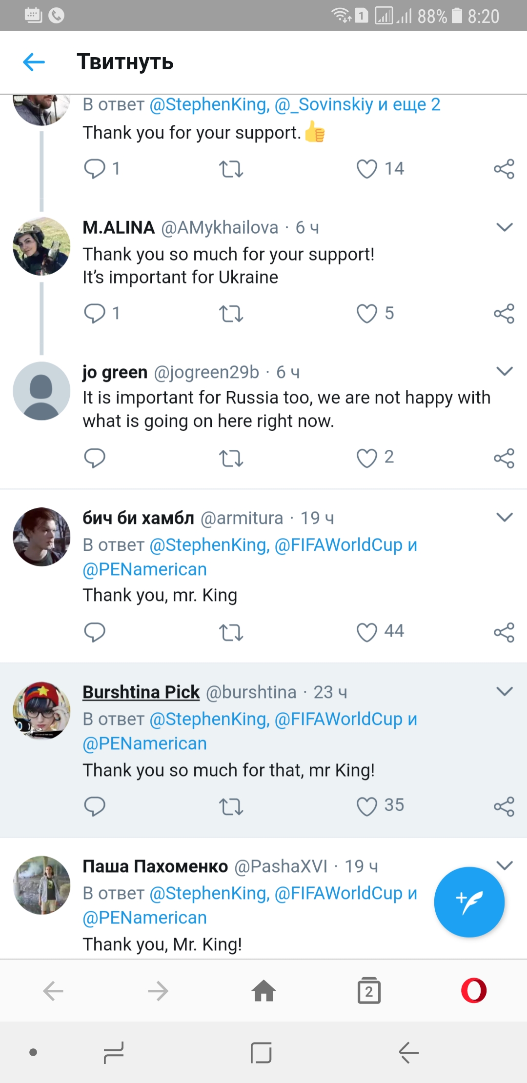
Task: Share the Burshtina Pick tweet
Action: click(504, 806)
